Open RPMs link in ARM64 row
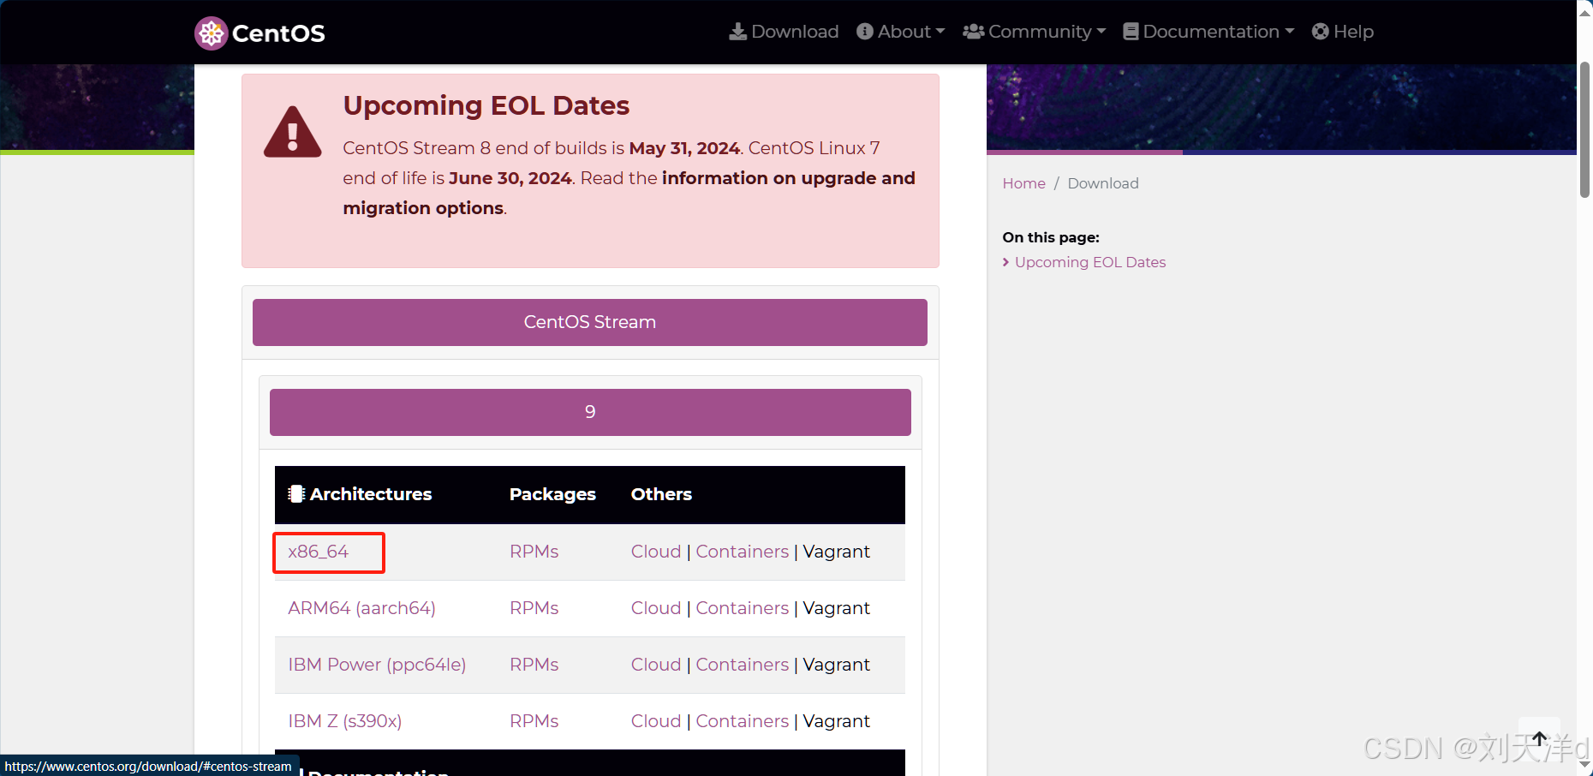This screenshot has width=1593, height=776. [x=534, y=608]
